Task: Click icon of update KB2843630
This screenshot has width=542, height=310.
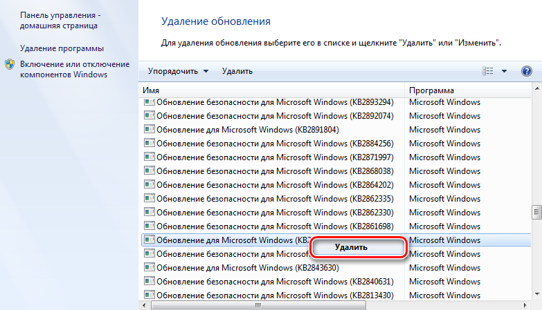Action: pyautogui.click(x=149, y=268)
